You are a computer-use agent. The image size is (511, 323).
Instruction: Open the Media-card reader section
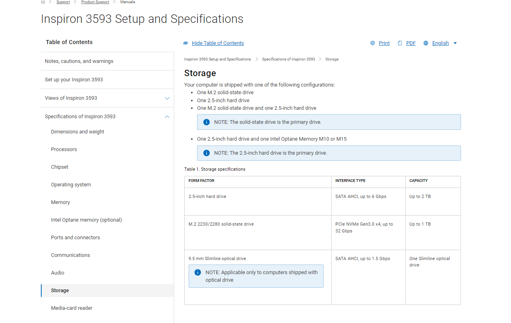coord(72,308)
